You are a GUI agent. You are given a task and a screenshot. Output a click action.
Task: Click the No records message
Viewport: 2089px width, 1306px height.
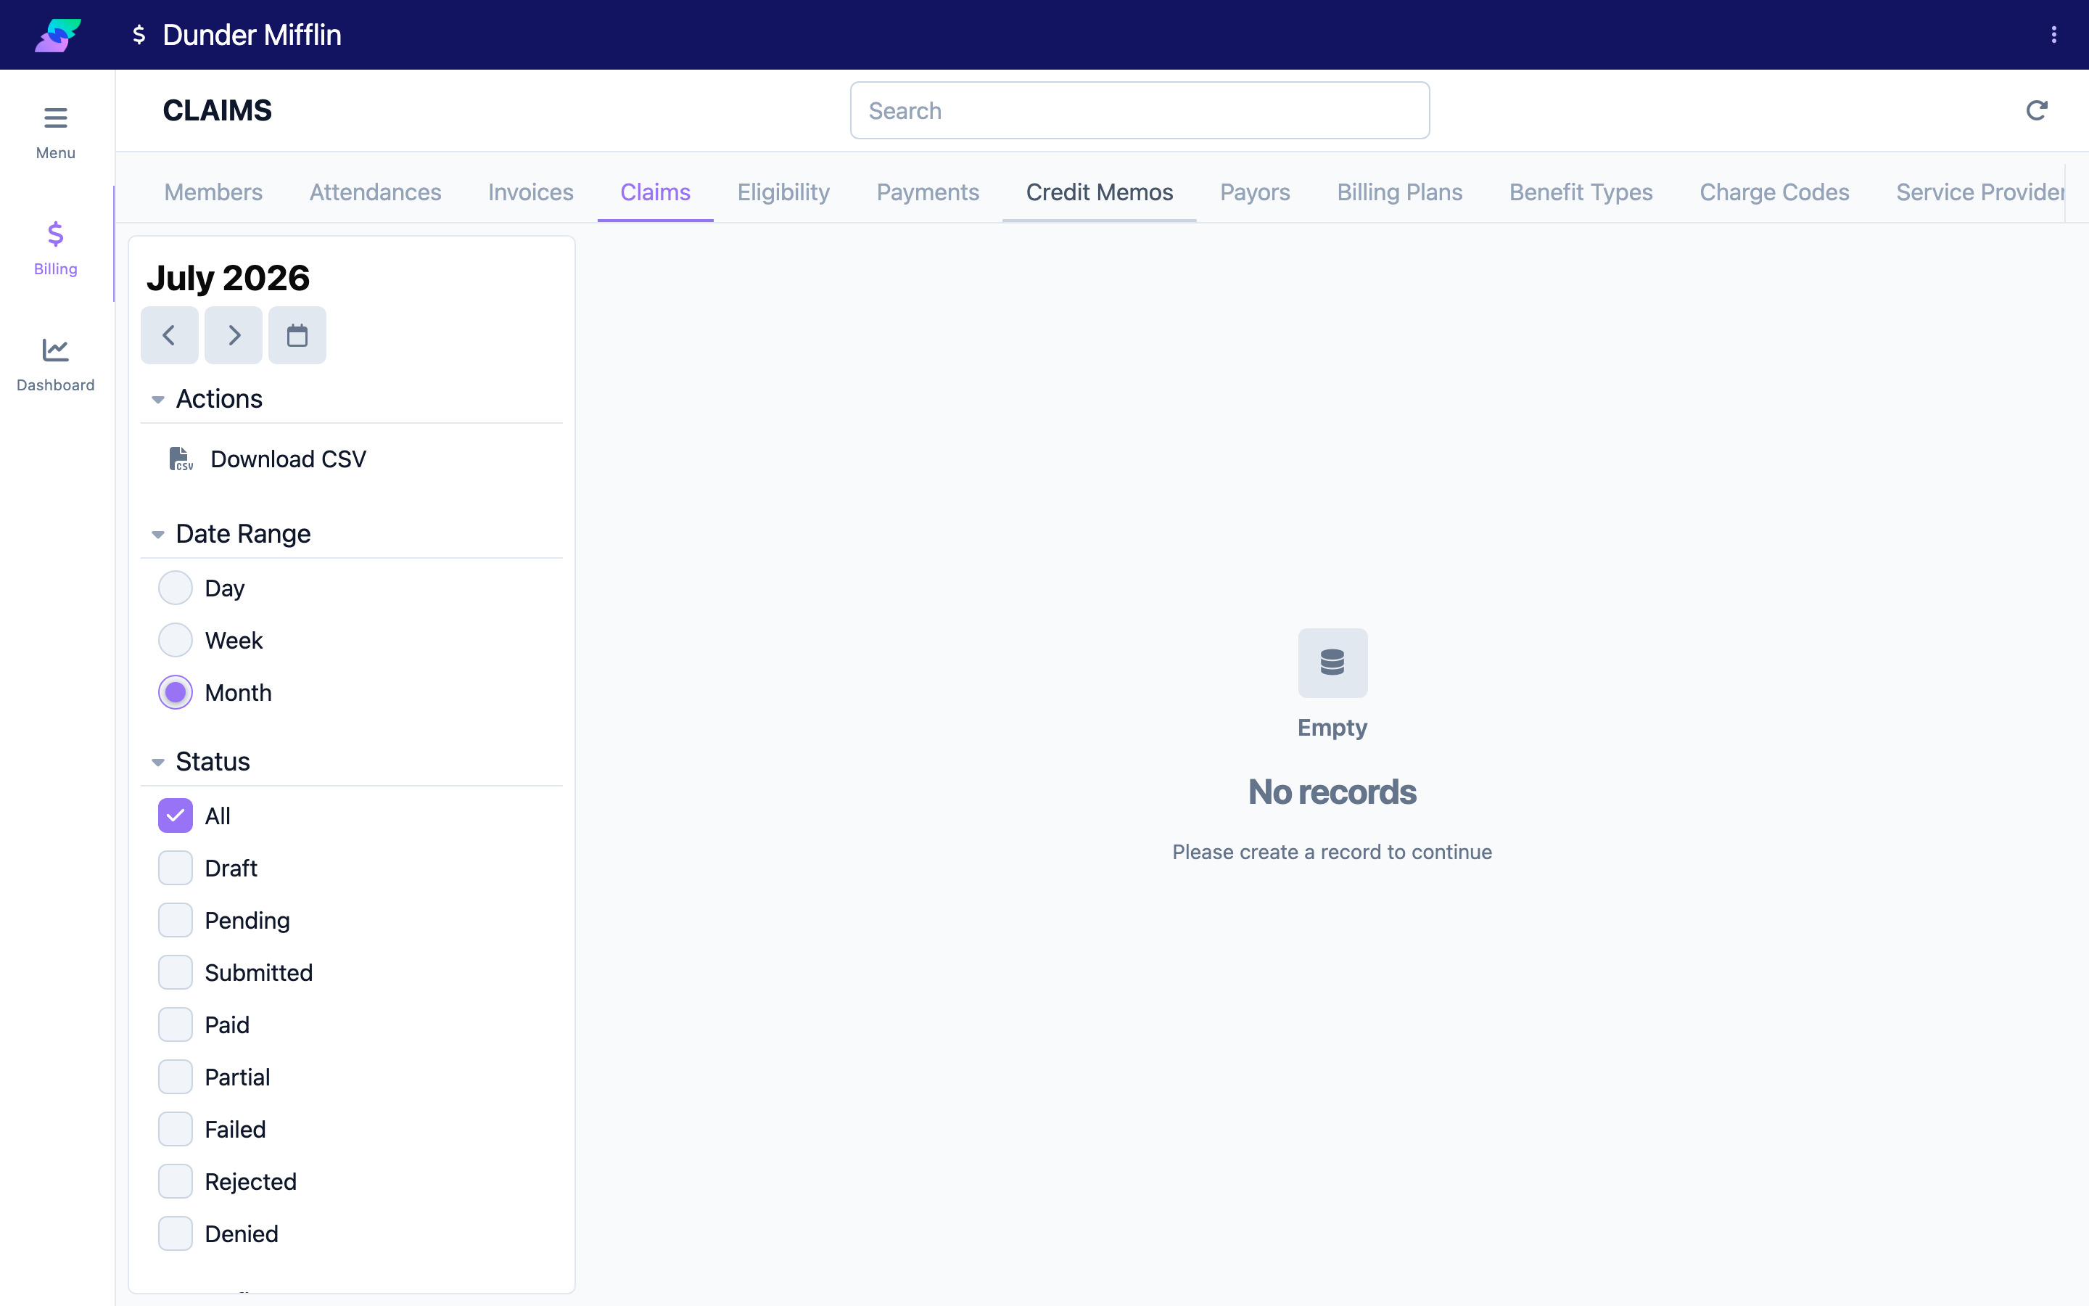(x=1332, y=792)
